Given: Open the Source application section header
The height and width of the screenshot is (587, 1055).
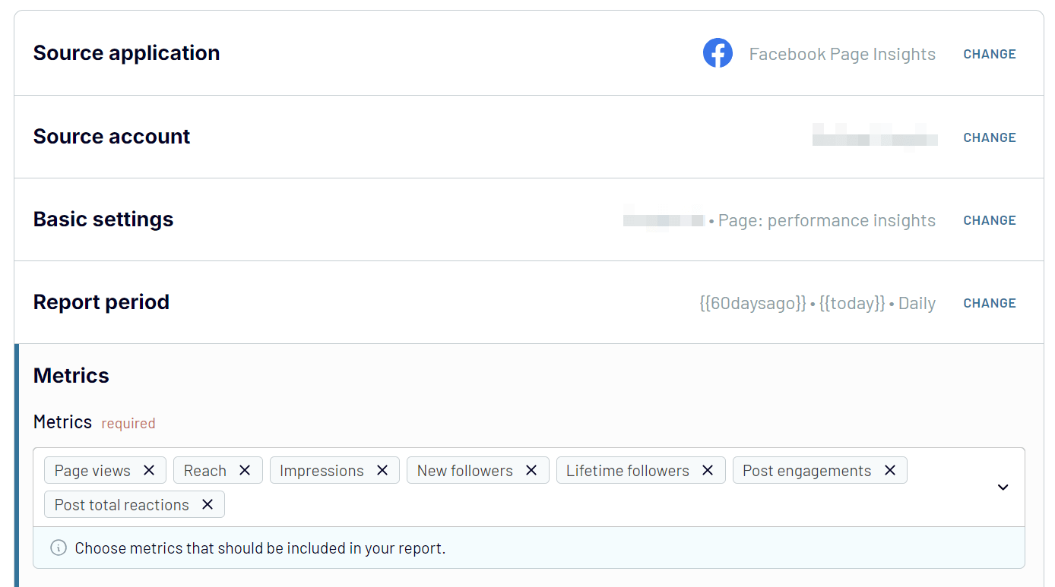Looking at the screenshot, I should click(x=126, y=53).
